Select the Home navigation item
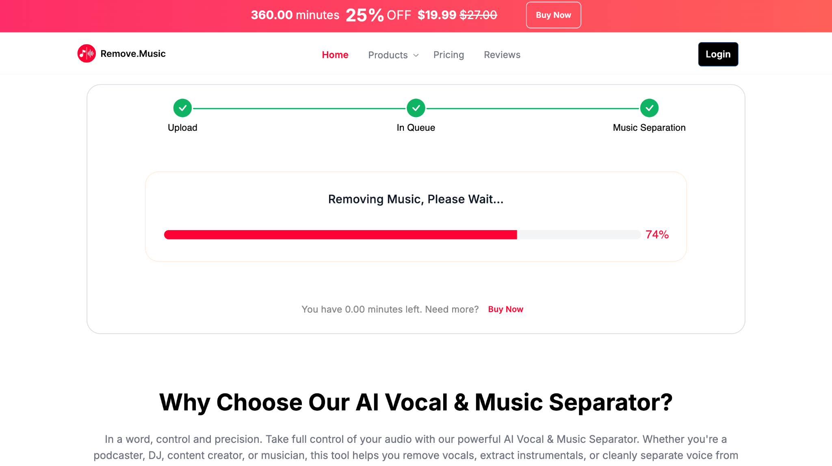This screenshot has height=466, width=832. point(335,55)
